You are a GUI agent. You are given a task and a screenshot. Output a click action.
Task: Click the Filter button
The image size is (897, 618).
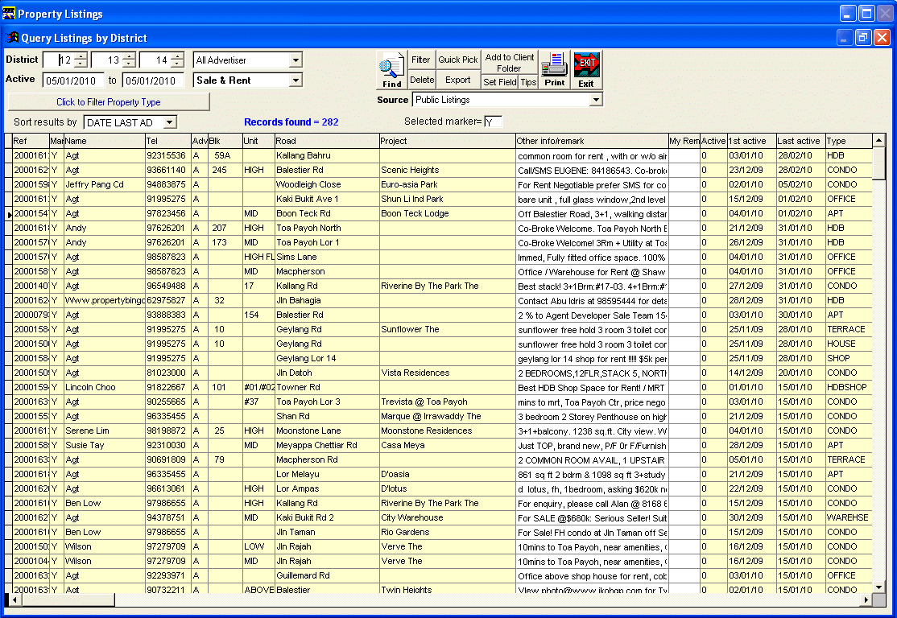[x=421, y=60]
